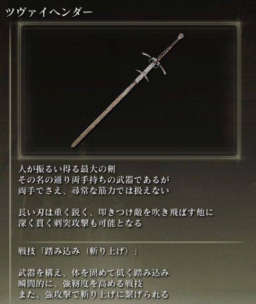Click the sword crossguard

pos(154,61)
